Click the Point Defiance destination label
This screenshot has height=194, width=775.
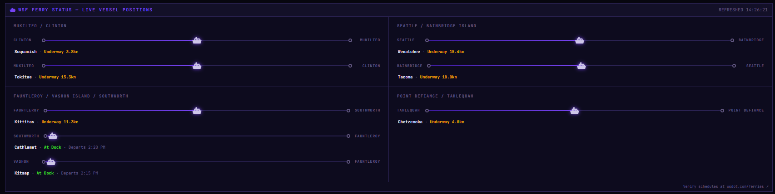(x=746, y=111)
